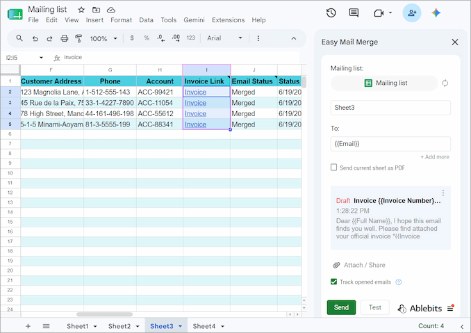Open comments panel icon
Viewport: 471px width, 333px height.
click(354, 13)
